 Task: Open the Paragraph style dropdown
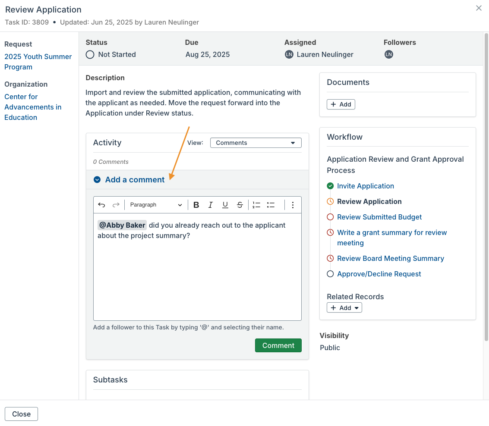(156, 205)
